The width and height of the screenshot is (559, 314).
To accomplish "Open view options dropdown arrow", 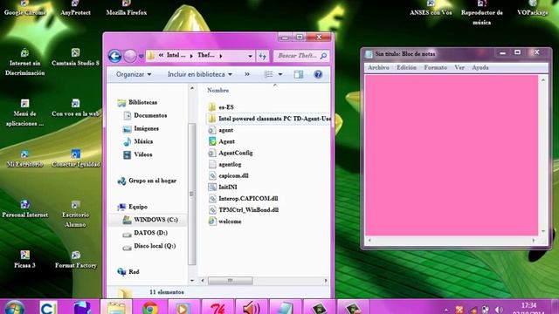I will click(x=280, y=74).
